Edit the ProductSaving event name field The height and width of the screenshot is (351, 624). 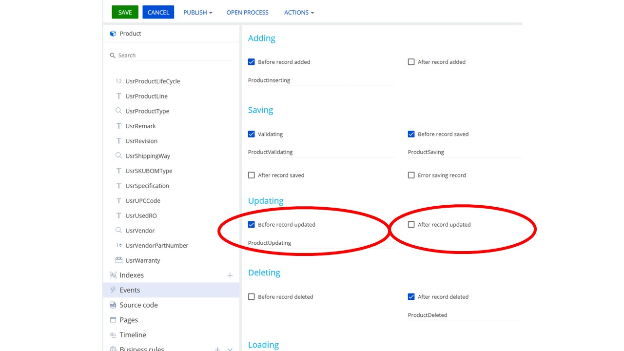465,152
